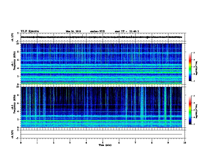
Task: Click the '0' tick on time axis
Action: [21, 143]
